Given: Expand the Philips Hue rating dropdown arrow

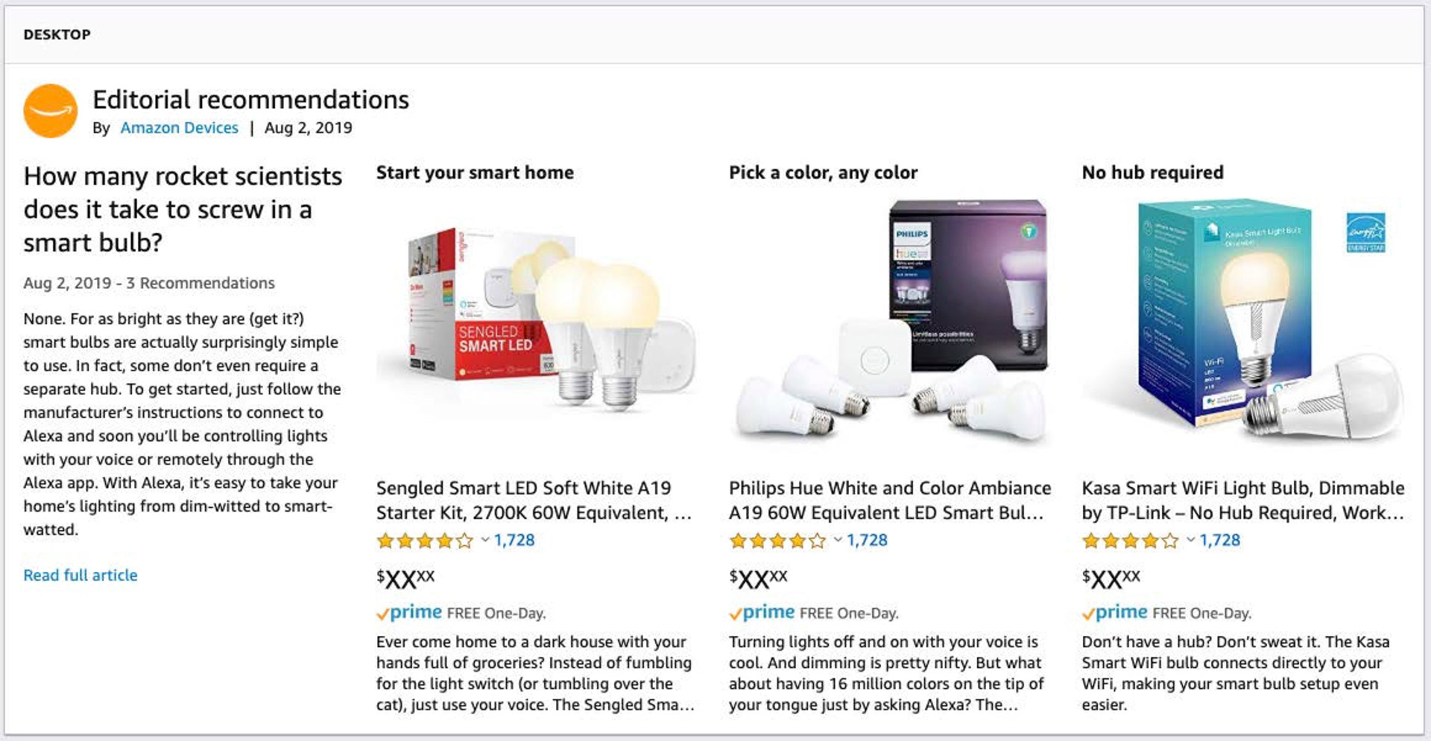Looking at the screenshot, I should point(838,540).
